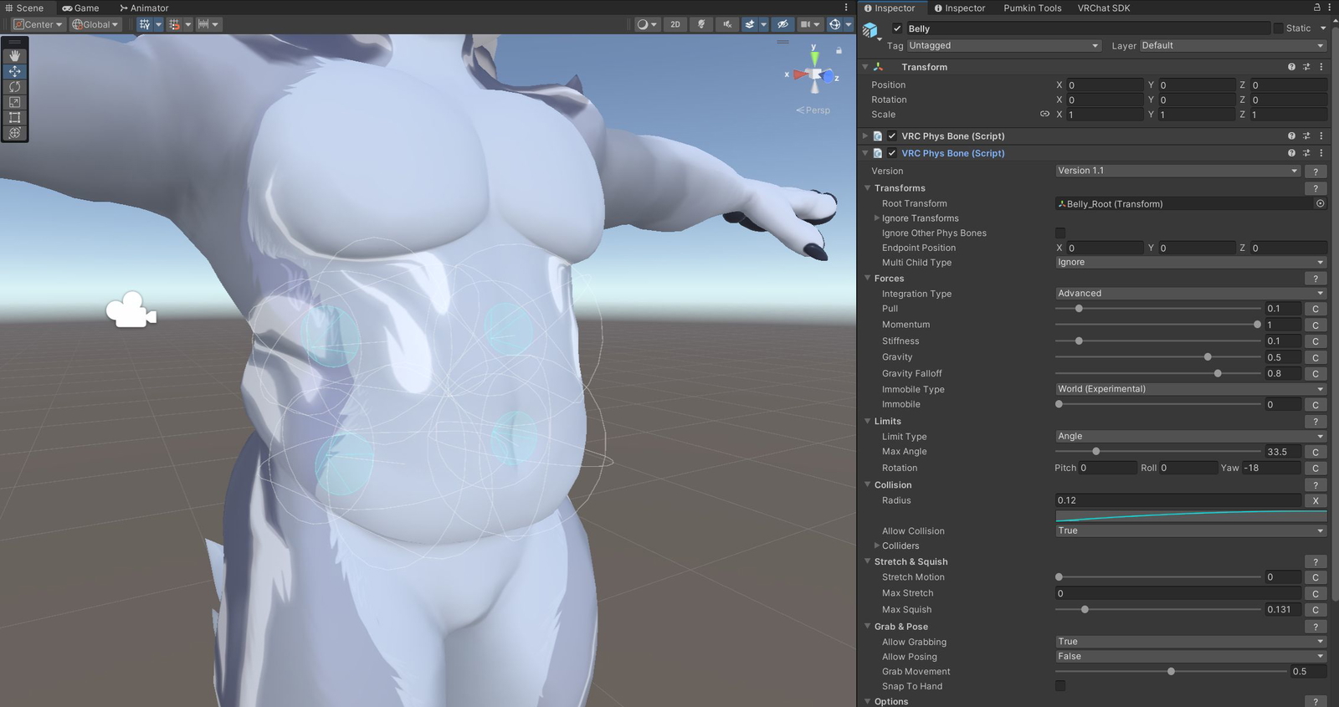The height and width of the screenshot is (707, 1339).
Task: Select the Scale tool
Action: click(x=15, y=102)
